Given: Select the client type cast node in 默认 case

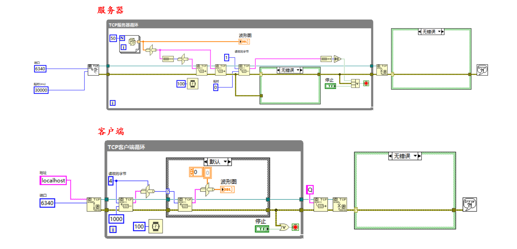Looking at the screenshot, I should tap(207, 189).
